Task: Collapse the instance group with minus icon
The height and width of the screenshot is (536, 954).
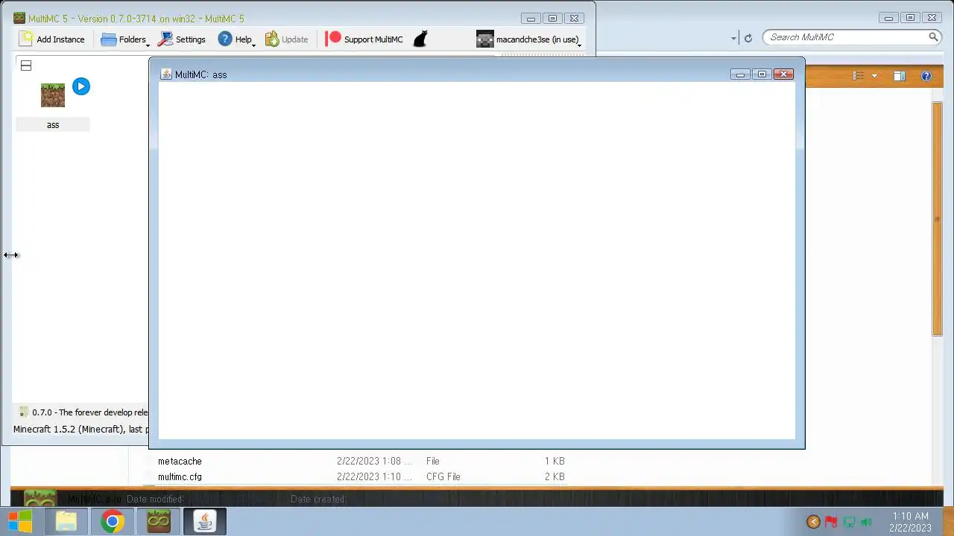Action: click(x=26, y=66)
